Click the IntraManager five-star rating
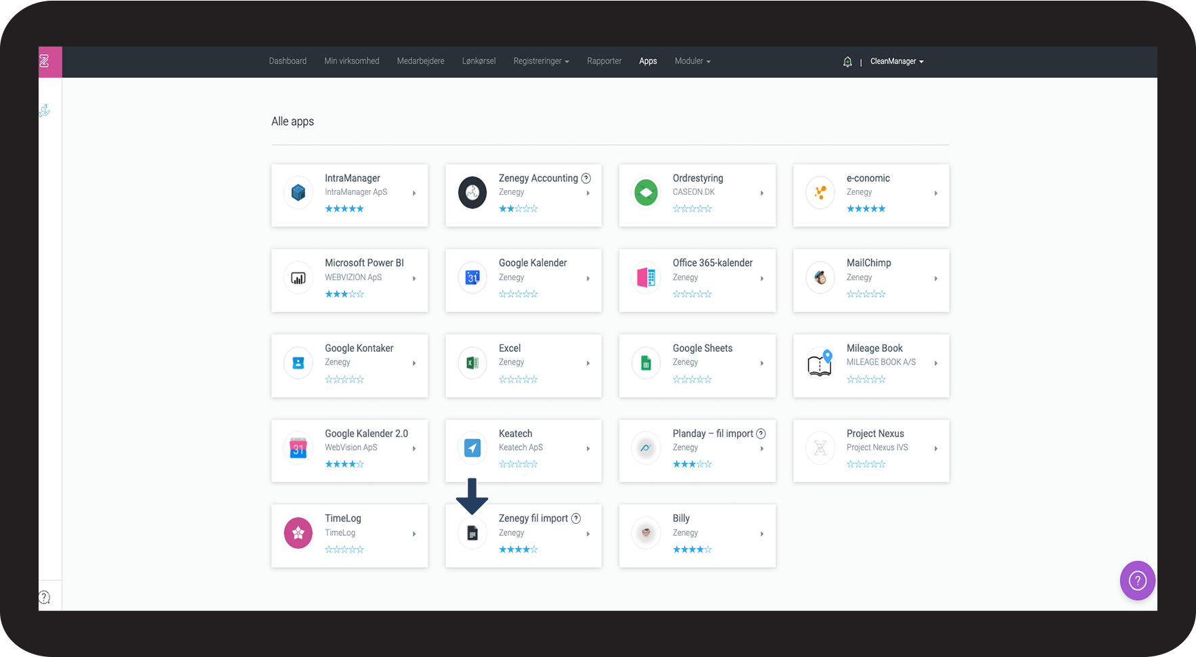The height and width of the screenshot is (657, 1196). [345, 209]
